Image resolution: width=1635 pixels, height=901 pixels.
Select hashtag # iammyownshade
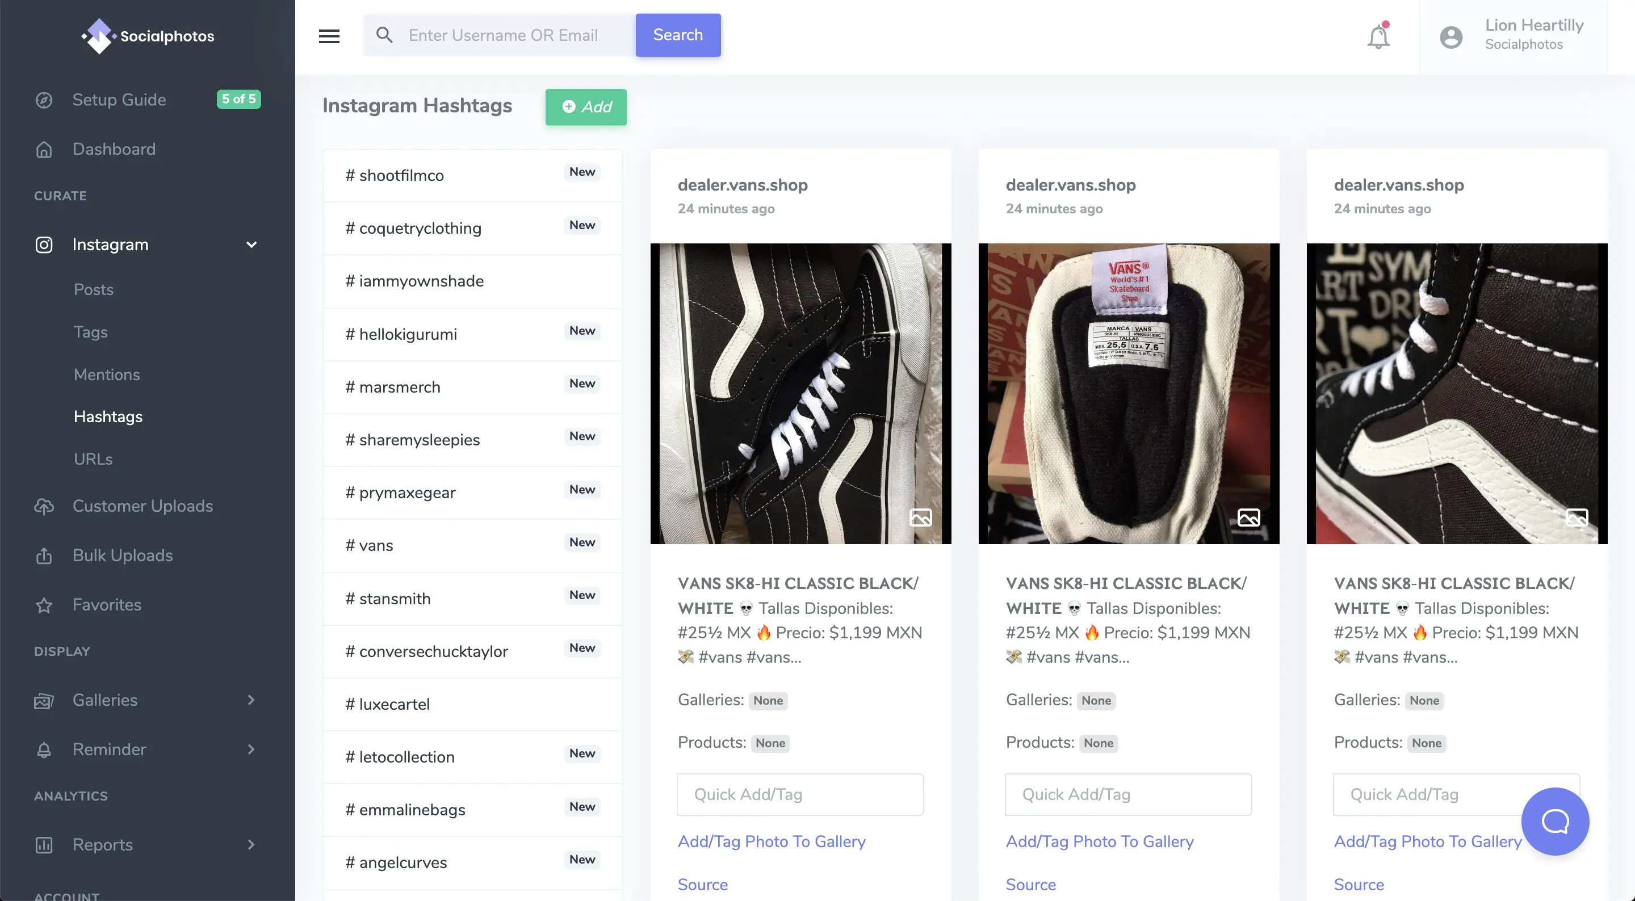coord(473,281)
